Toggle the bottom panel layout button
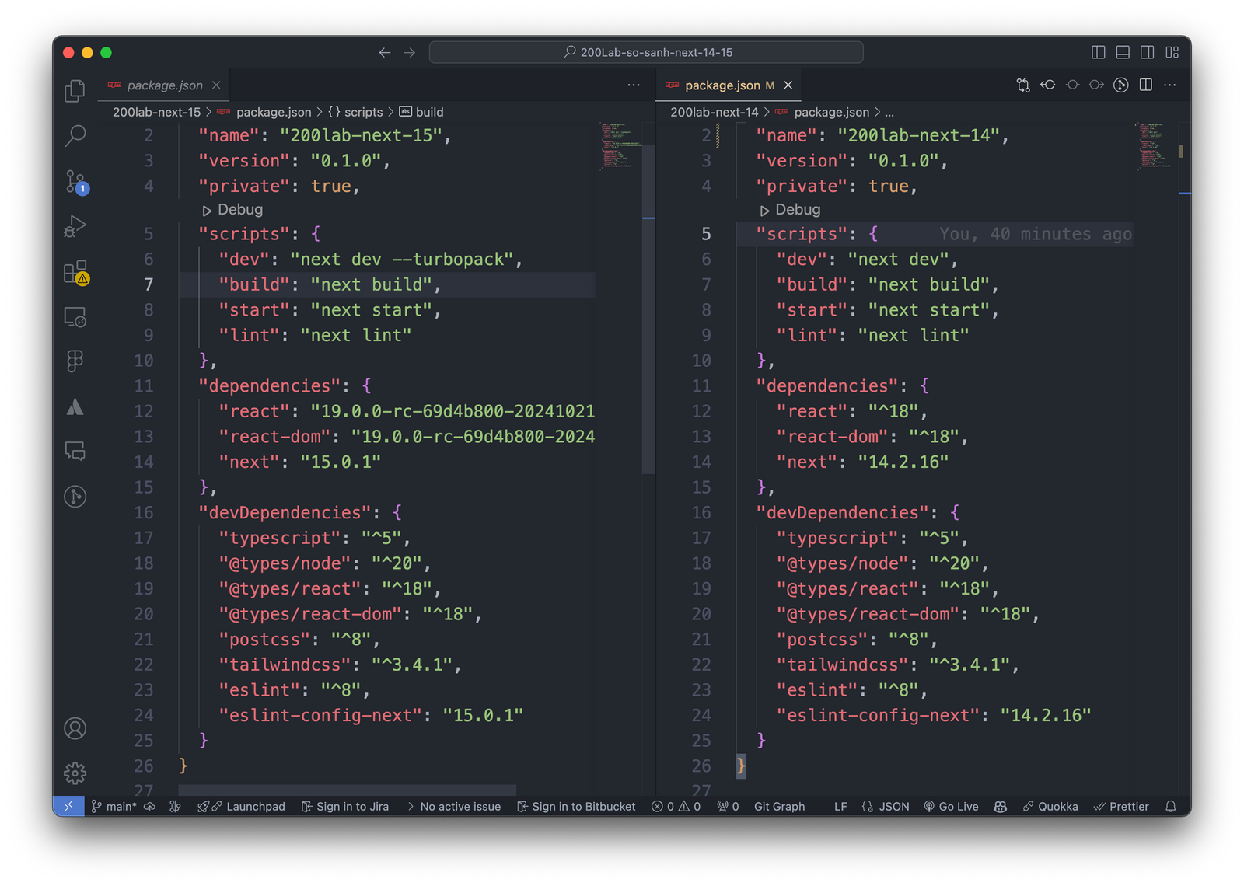The image size is (1244, 886). (1123, 52)
